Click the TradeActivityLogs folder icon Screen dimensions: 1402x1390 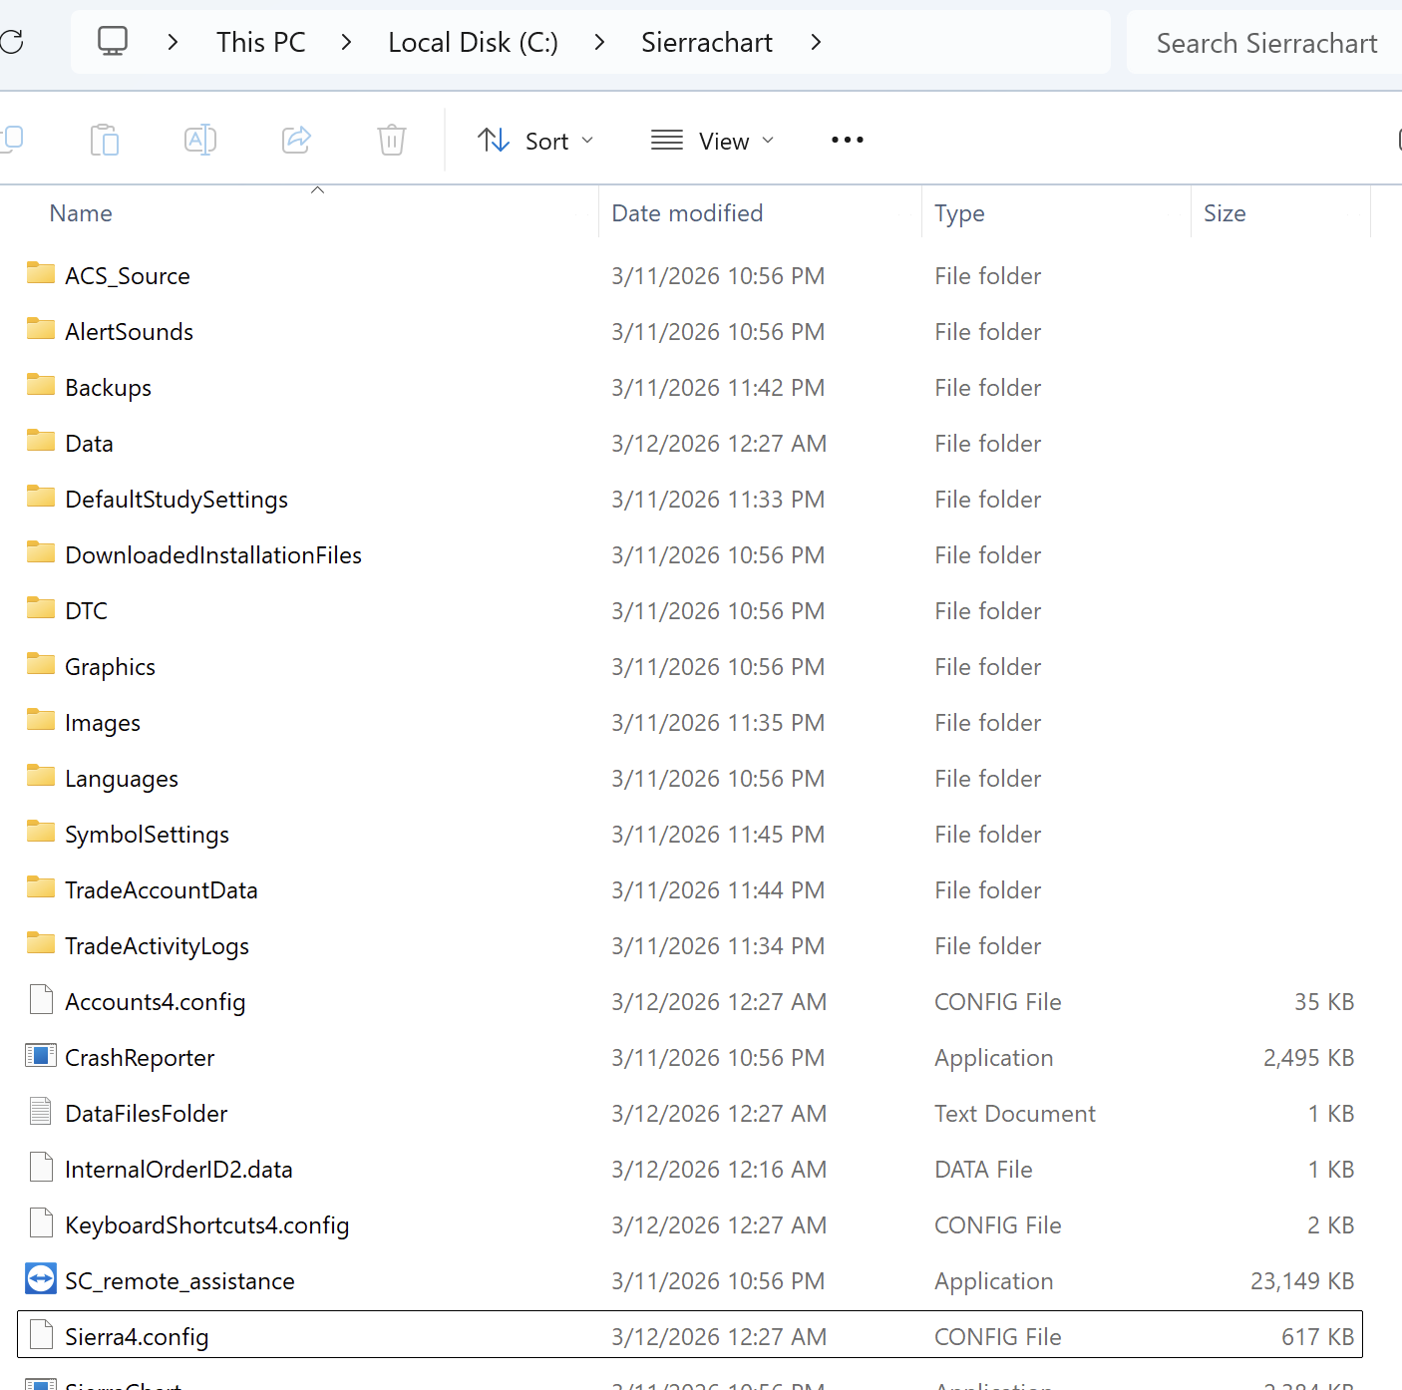click(41, 943)
